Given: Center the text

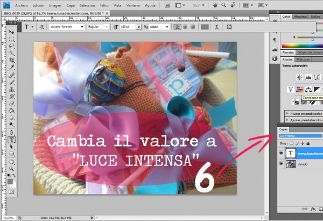Looking at the screenshot, I should coord(185,27).
